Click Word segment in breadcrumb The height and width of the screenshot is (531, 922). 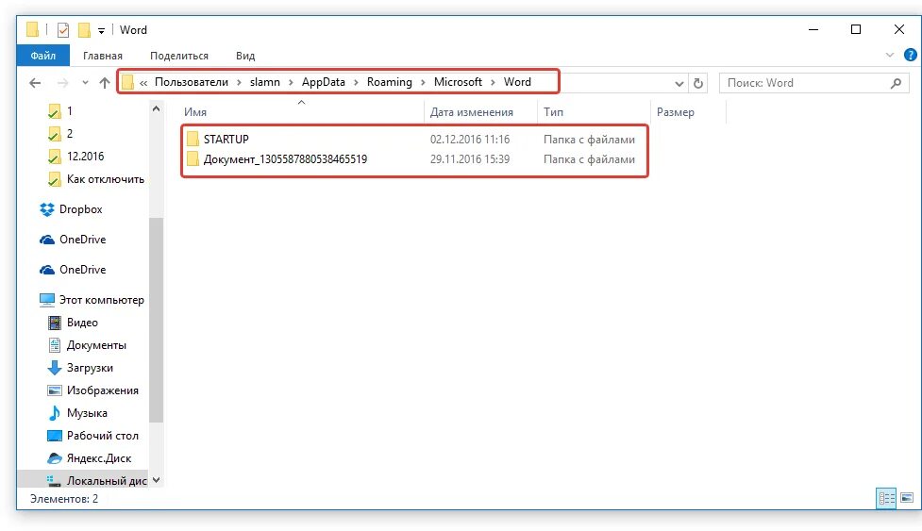(x=517, y=82)
